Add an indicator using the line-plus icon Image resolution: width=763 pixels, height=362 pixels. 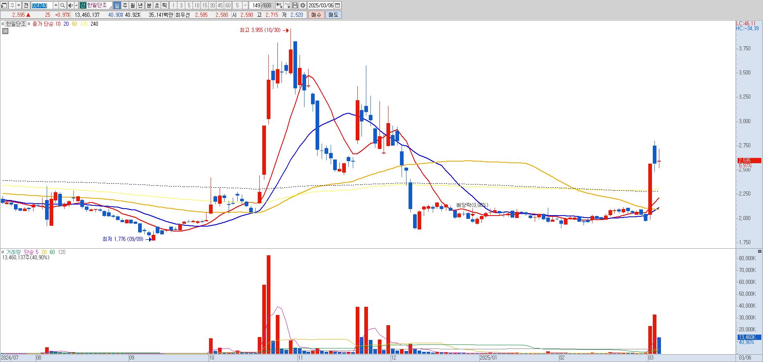click(287, 5)
